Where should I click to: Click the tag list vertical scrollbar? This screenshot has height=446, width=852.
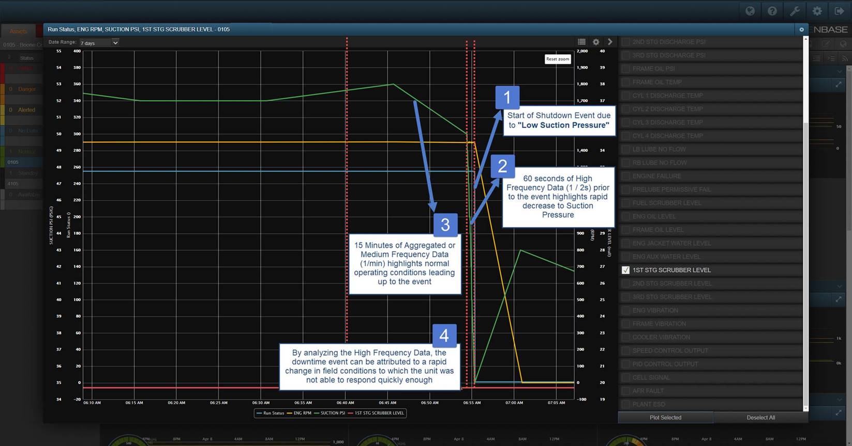[x=805, y=263]
